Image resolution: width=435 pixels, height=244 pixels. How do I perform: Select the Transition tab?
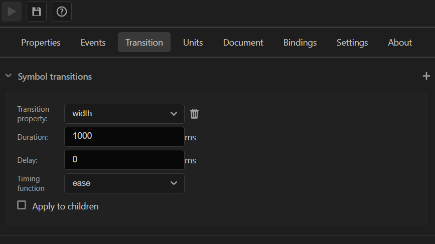click(144, 43)
